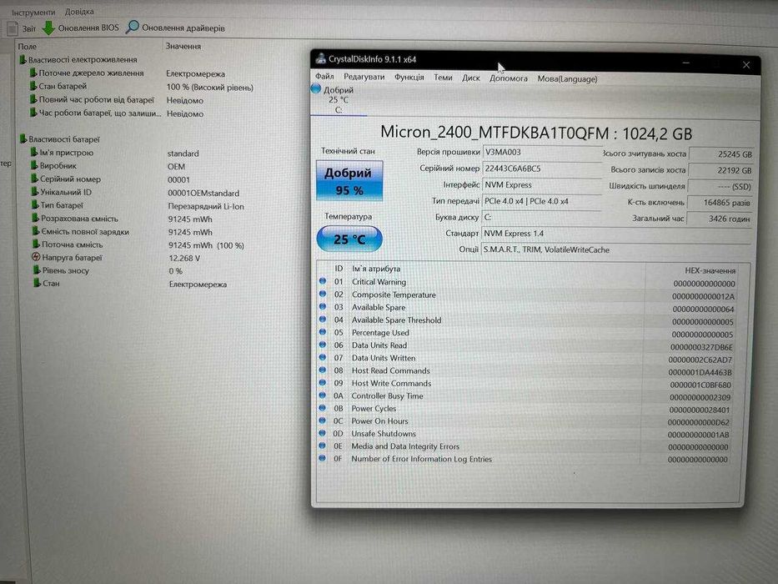Screen dimensions: 778x584
Task: Open the Інструменти menu in background window
Action: tap(33, 12)
